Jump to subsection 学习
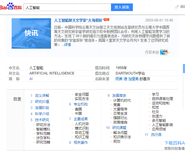 coord(155,94)
